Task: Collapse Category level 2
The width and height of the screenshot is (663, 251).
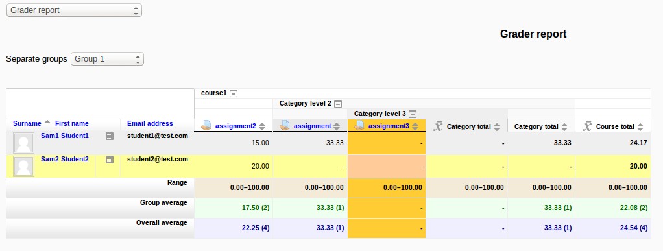Action: coord(338,104)
